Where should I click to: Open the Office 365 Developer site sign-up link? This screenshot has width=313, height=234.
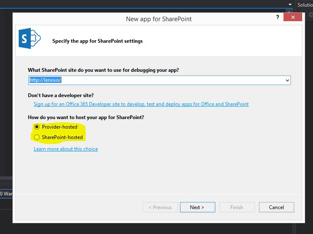click(x=141, y=104)
